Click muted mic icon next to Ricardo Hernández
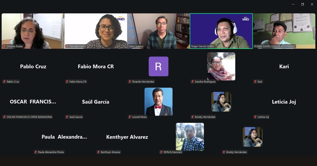 click(130, 82)
